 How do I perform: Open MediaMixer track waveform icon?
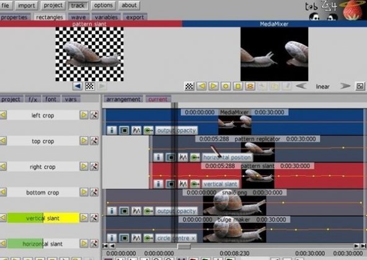[136, 130]
